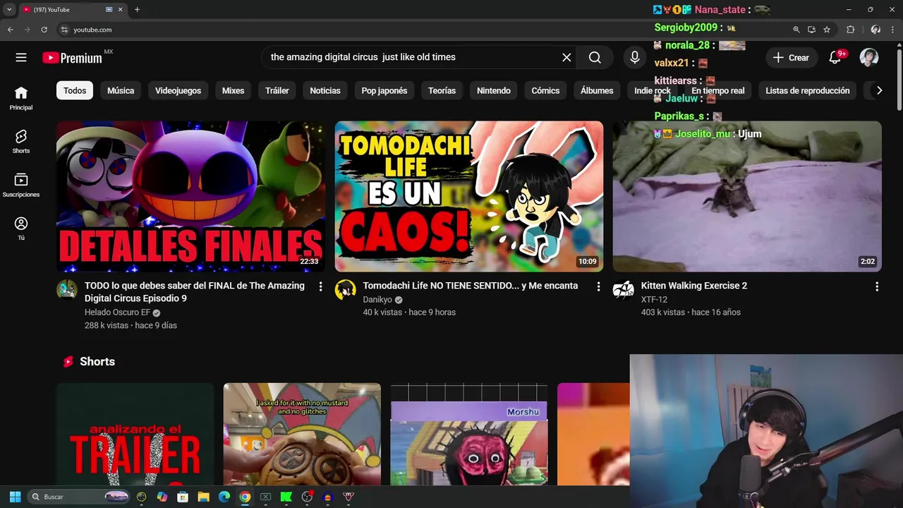Open the YouTube hamburger guide menu
The image size is (903, 508).
click(21, 58)
